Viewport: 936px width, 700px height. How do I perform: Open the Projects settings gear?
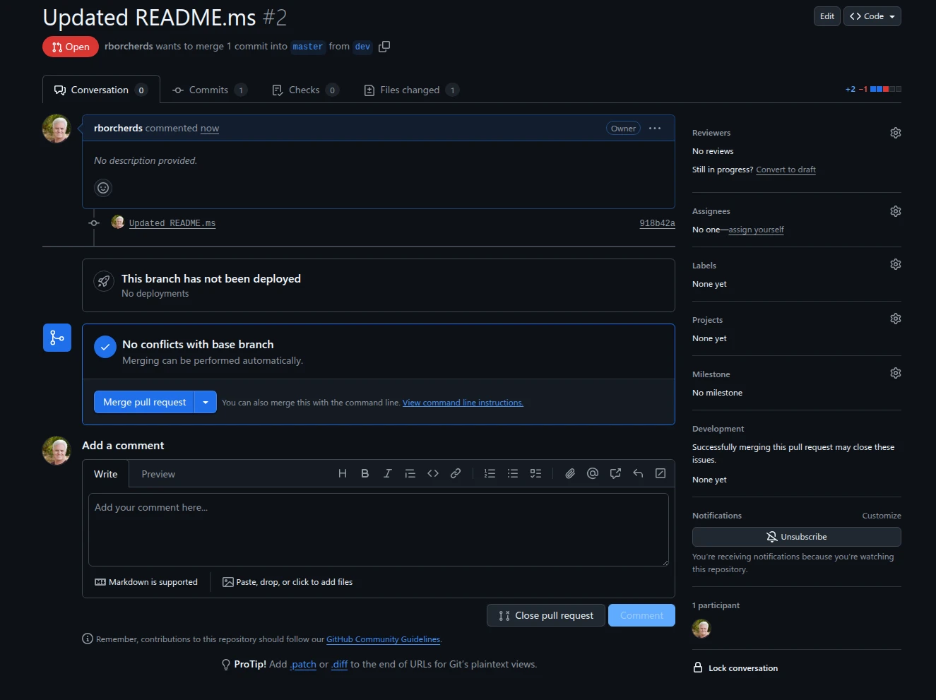pyautogui.click(x=895, y=319)
